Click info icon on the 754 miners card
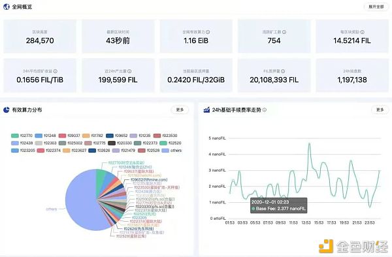 [x=284, y=32]
